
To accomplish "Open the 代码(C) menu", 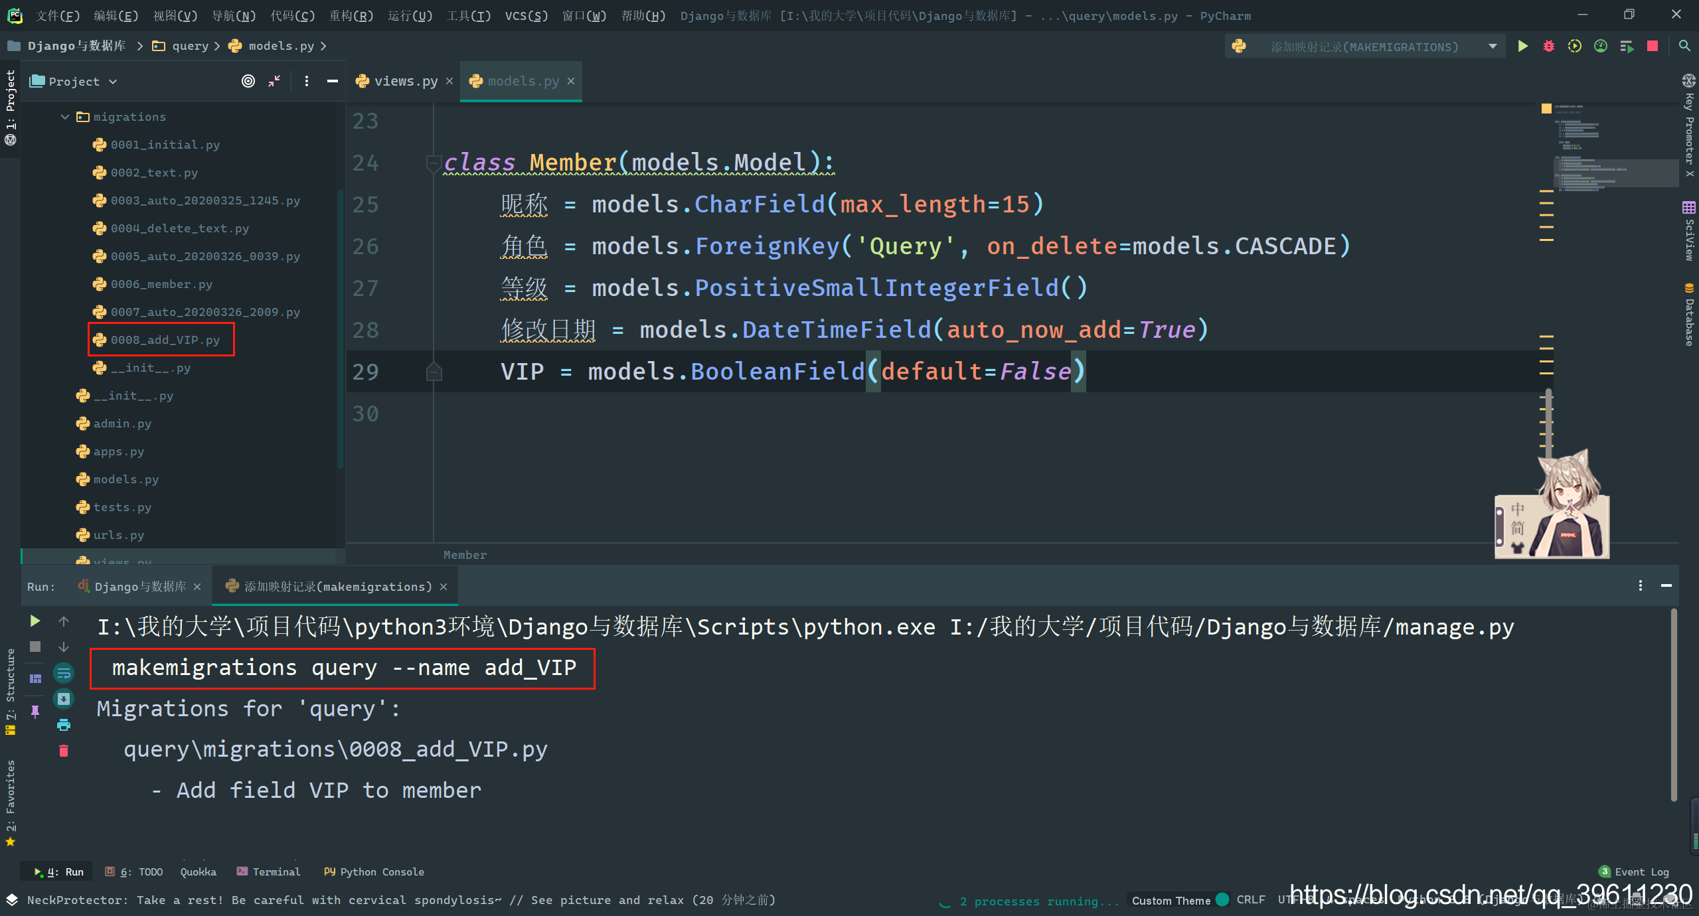I will (293, 15).
